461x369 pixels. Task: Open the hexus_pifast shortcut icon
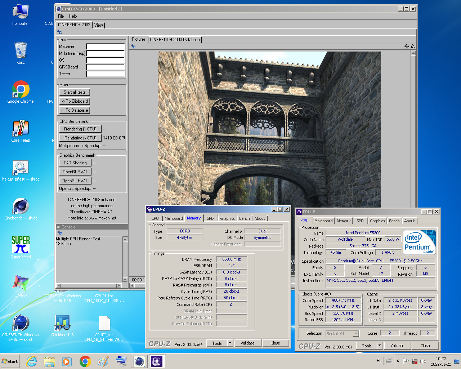pos(21,170)
